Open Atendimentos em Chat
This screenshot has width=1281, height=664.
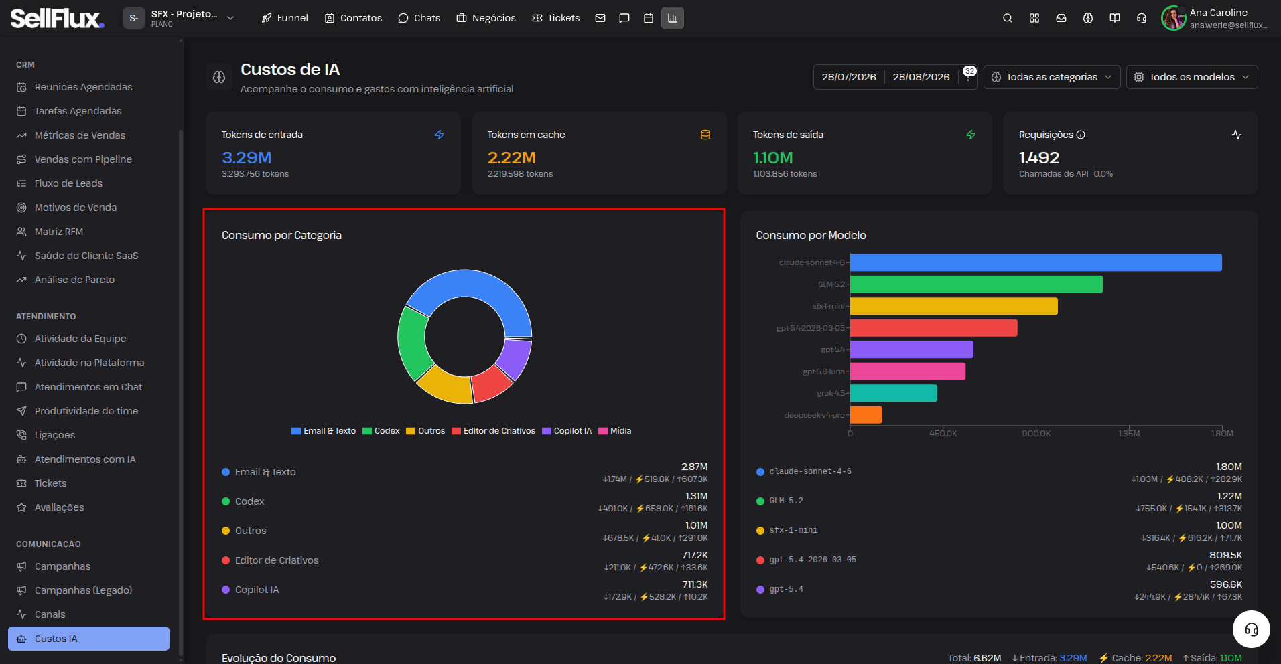coord(88,387)
